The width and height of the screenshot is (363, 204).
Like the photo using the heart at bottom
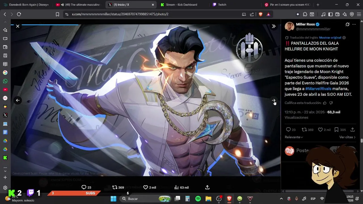click(x=149, y=187)
